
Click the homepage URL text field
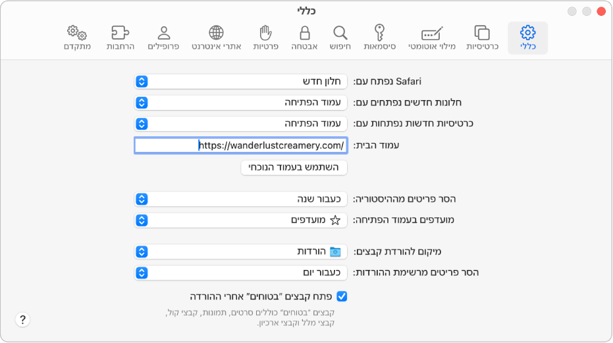pos(240,145)
